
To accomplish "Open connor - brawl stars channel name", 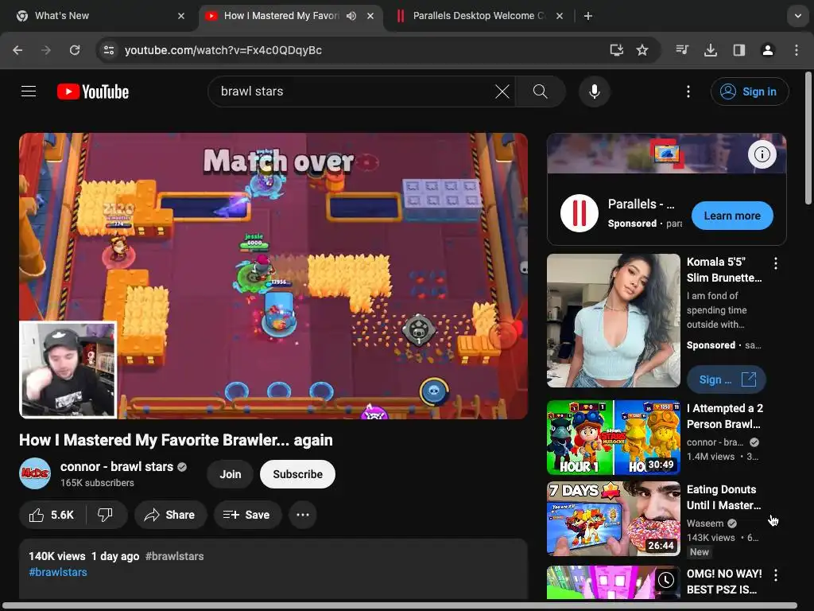I will 117,466.
